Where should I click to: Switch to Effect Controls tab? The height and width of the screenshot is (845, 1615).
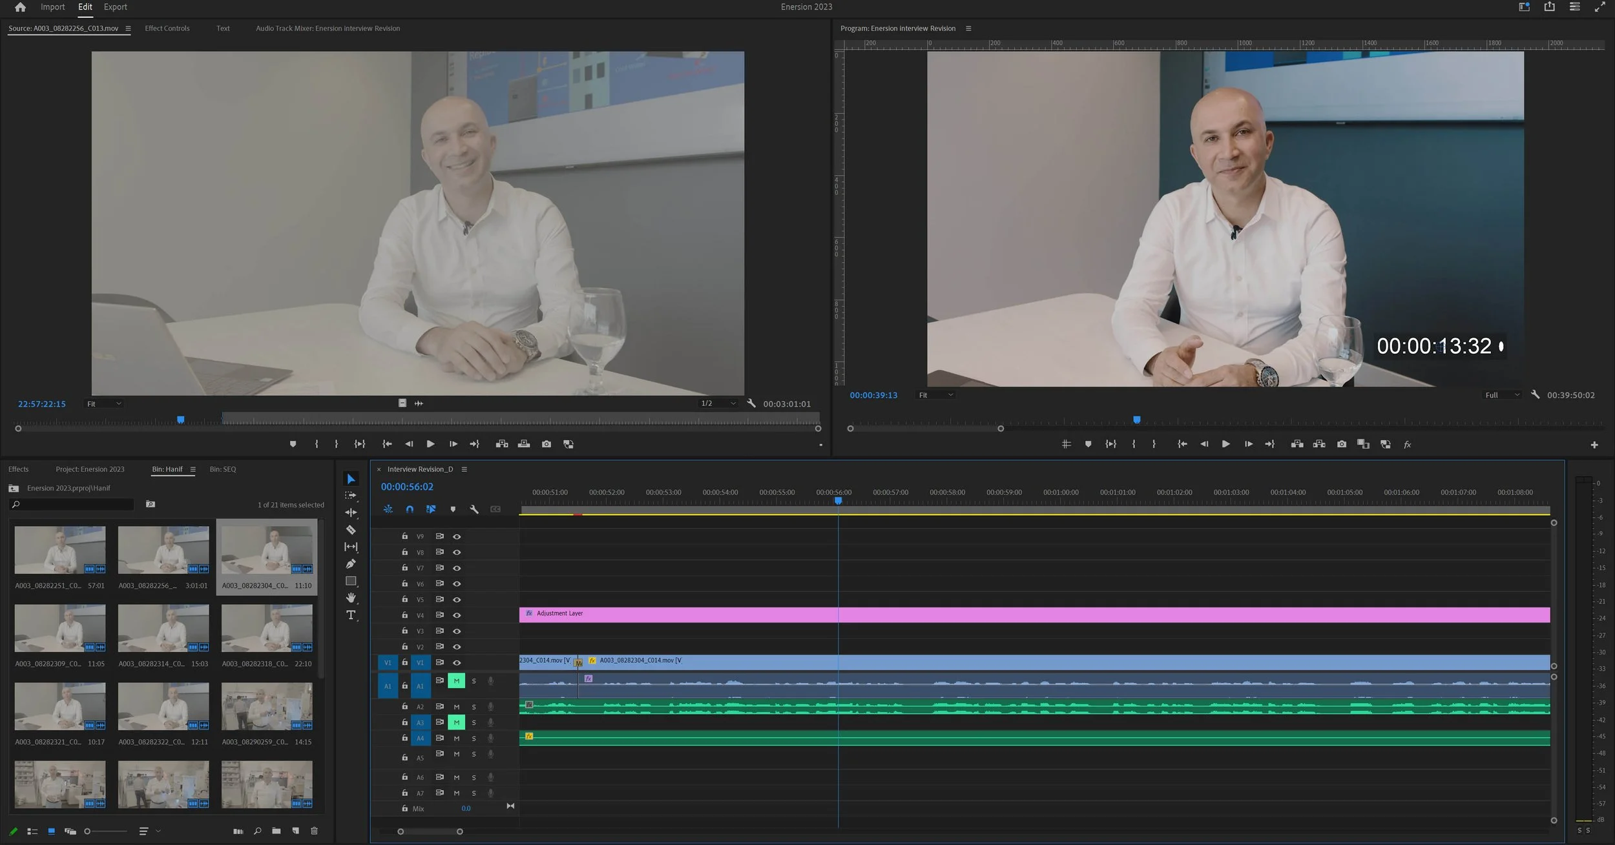pyautogui.click(x=167, y=28)
